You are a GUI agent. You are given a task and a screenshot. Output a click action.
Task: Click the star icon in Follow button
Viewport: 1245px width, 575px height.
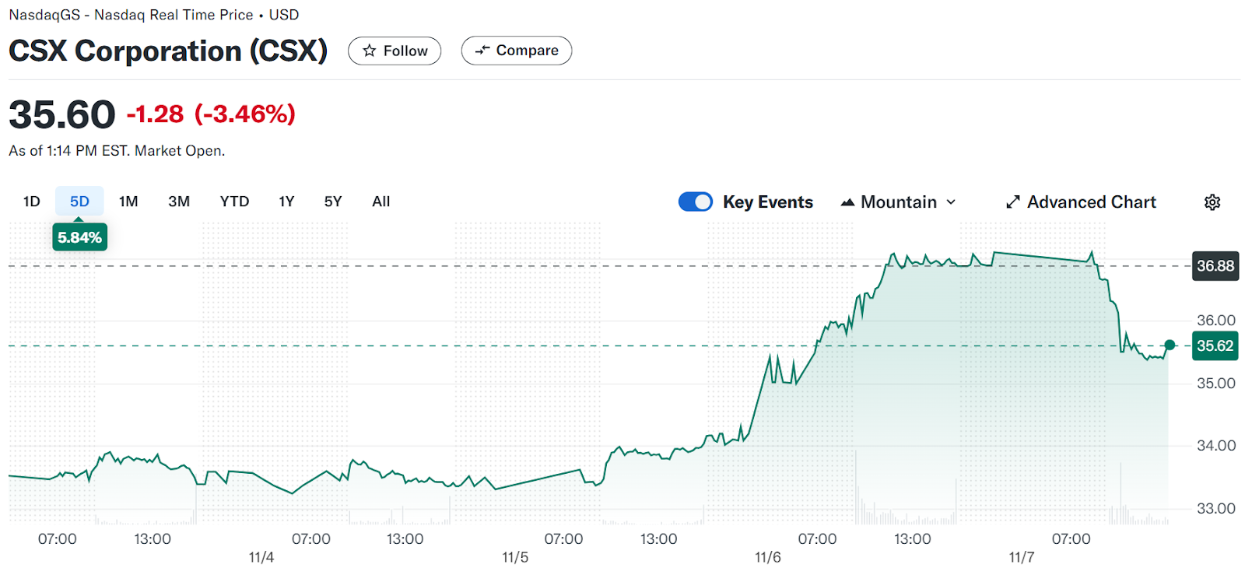[x=370, y=51]
